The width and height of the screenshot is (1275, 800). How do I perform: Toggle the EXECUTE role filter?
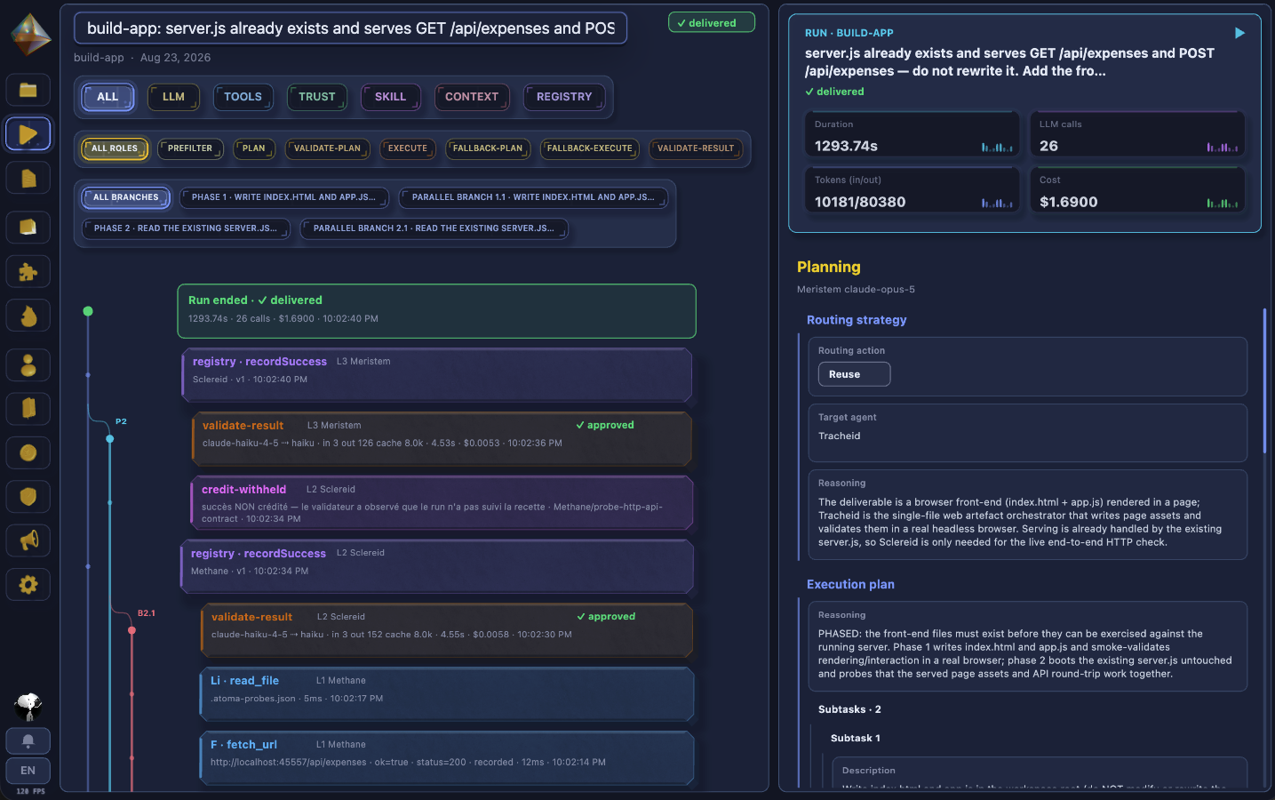tap(408, 148)
